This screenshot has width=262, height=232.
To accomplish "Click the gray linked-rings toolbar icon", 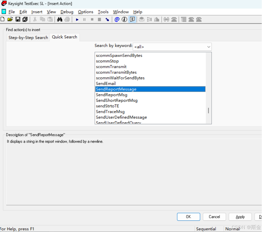I will click(166, 19).
